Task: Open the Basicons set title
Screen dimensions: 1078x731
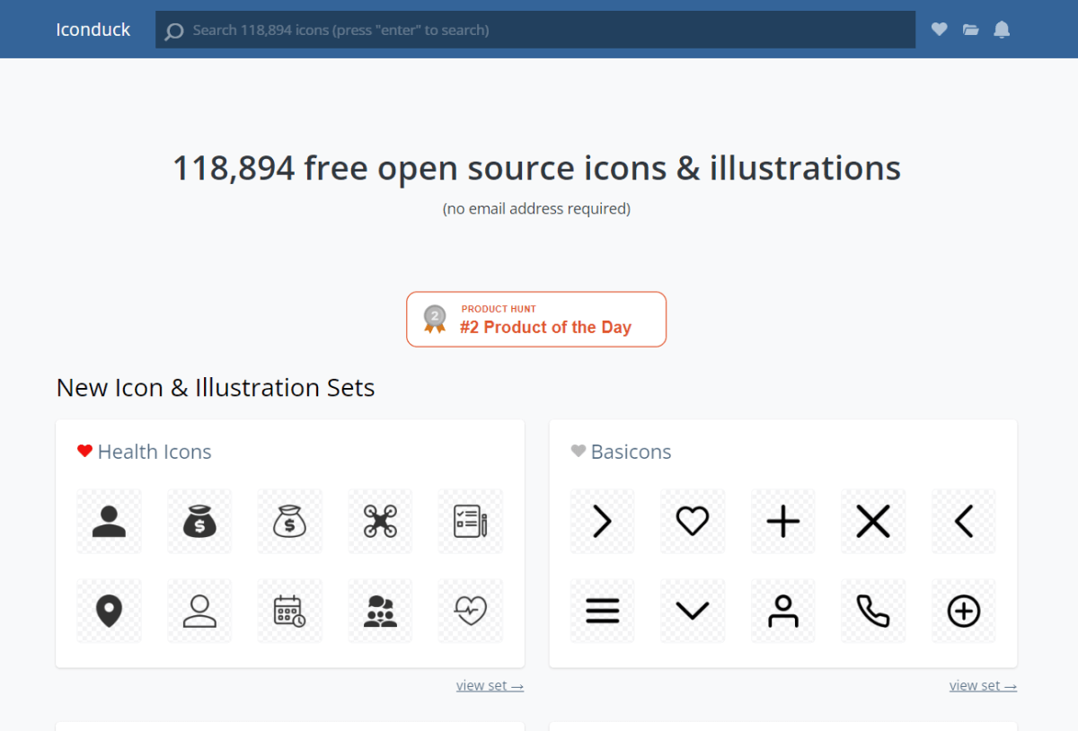Action: [x=631, y=452]
